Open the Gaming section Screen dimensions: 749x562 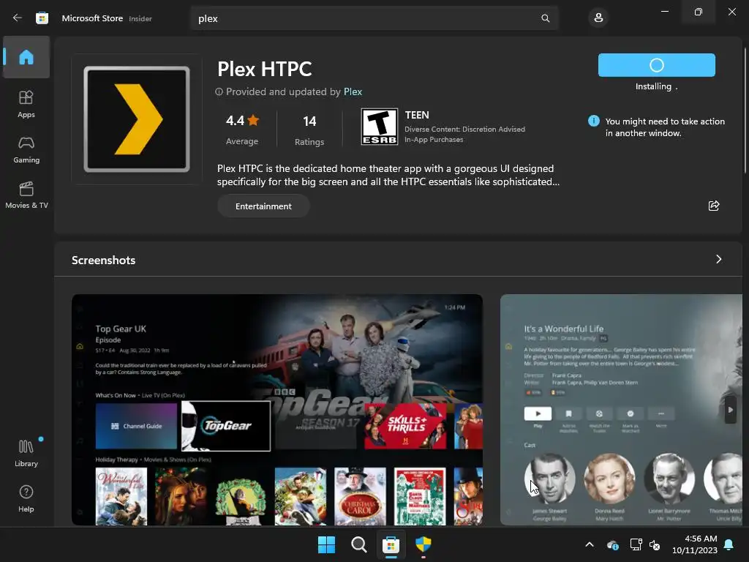(26, 149)
